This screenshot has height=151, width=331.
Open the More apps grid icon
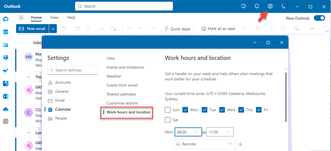click(x=6, y=121)
